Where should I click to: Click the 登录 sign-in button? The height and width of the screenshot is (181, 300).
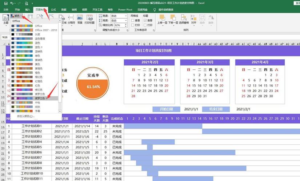tap(297, 3)
